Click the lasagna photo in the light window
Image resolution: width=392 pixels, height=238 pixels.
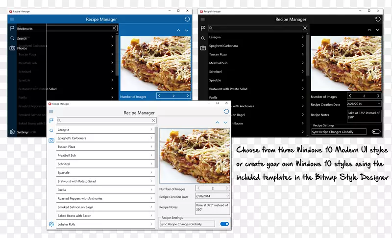pos(195,156)
